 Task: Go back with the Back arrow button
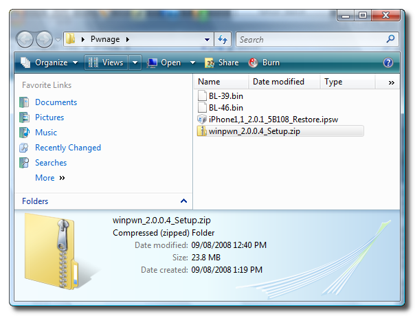click(x=25, y=40)
